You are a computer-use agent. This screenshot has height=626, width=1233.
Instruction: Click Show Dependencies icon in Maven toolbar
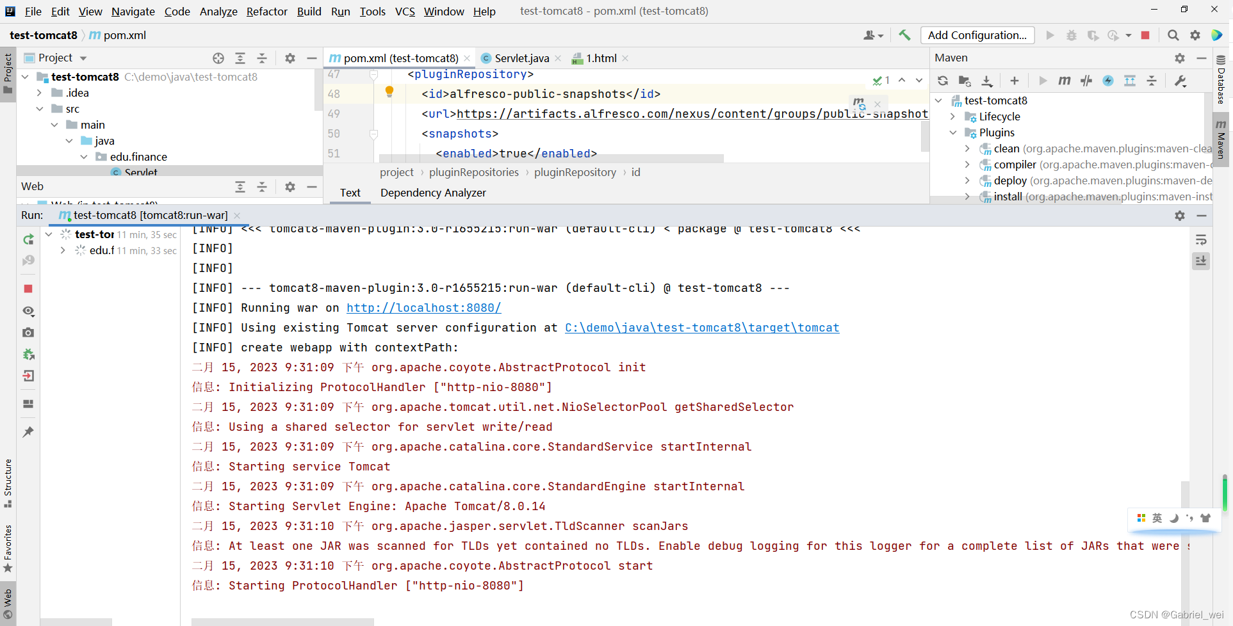tap(1130, 81)
